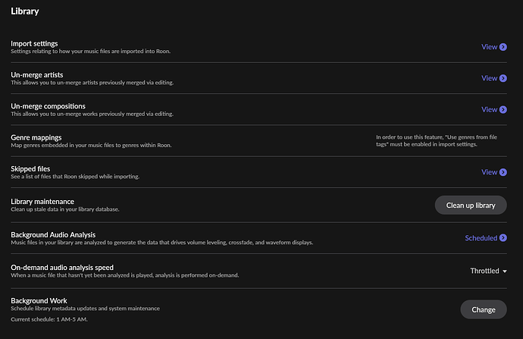Click the Background Work setting title

(39, 300)
